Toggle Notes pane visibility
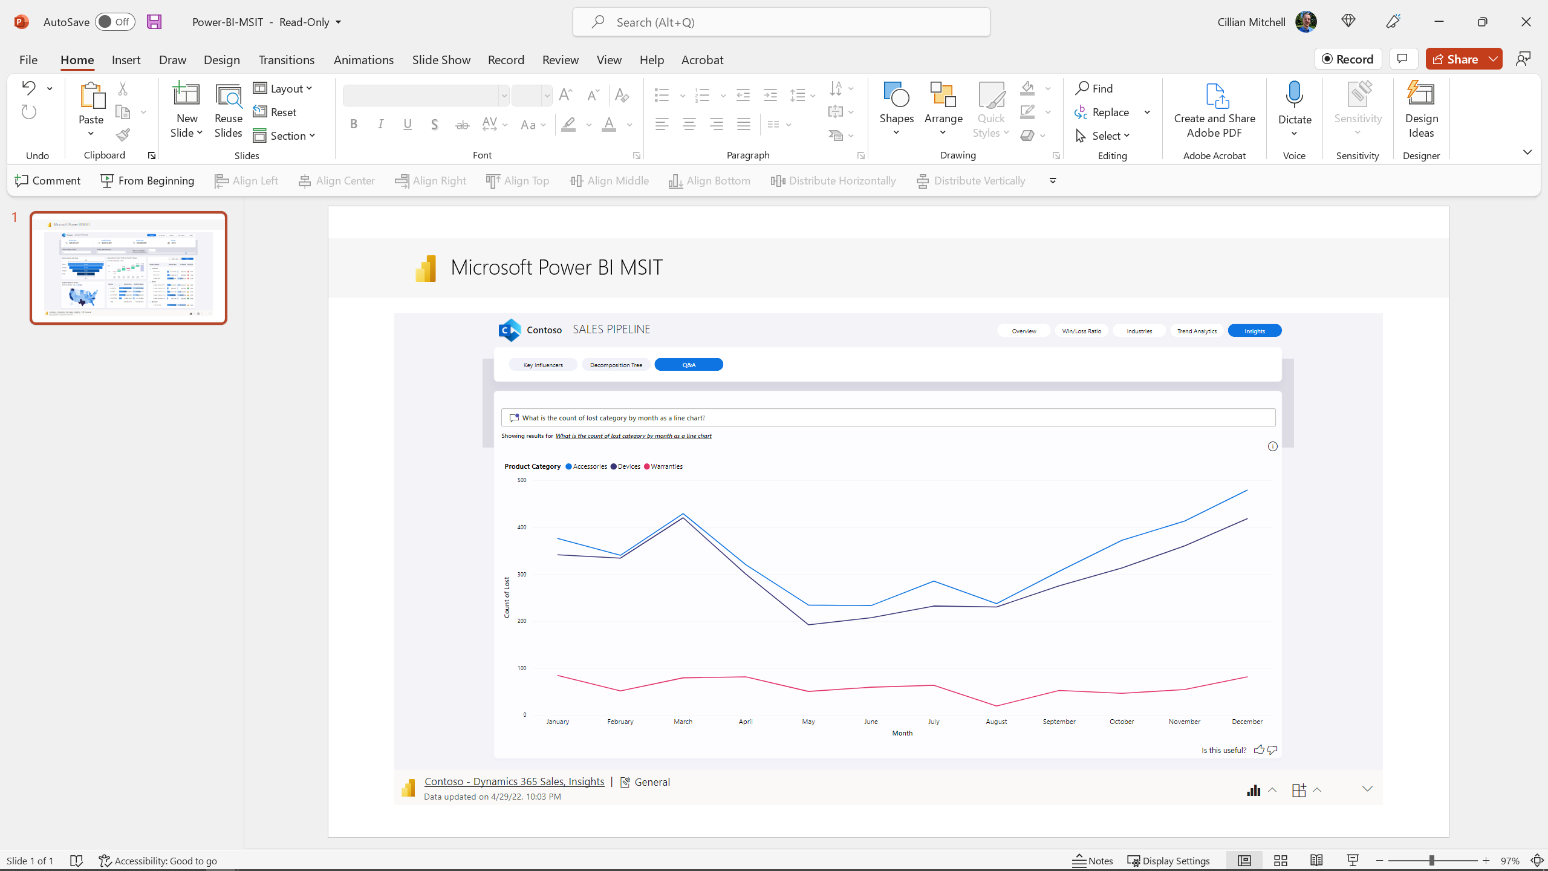Viewport: 1548px width, 871px height. [x=1093, y=860]
